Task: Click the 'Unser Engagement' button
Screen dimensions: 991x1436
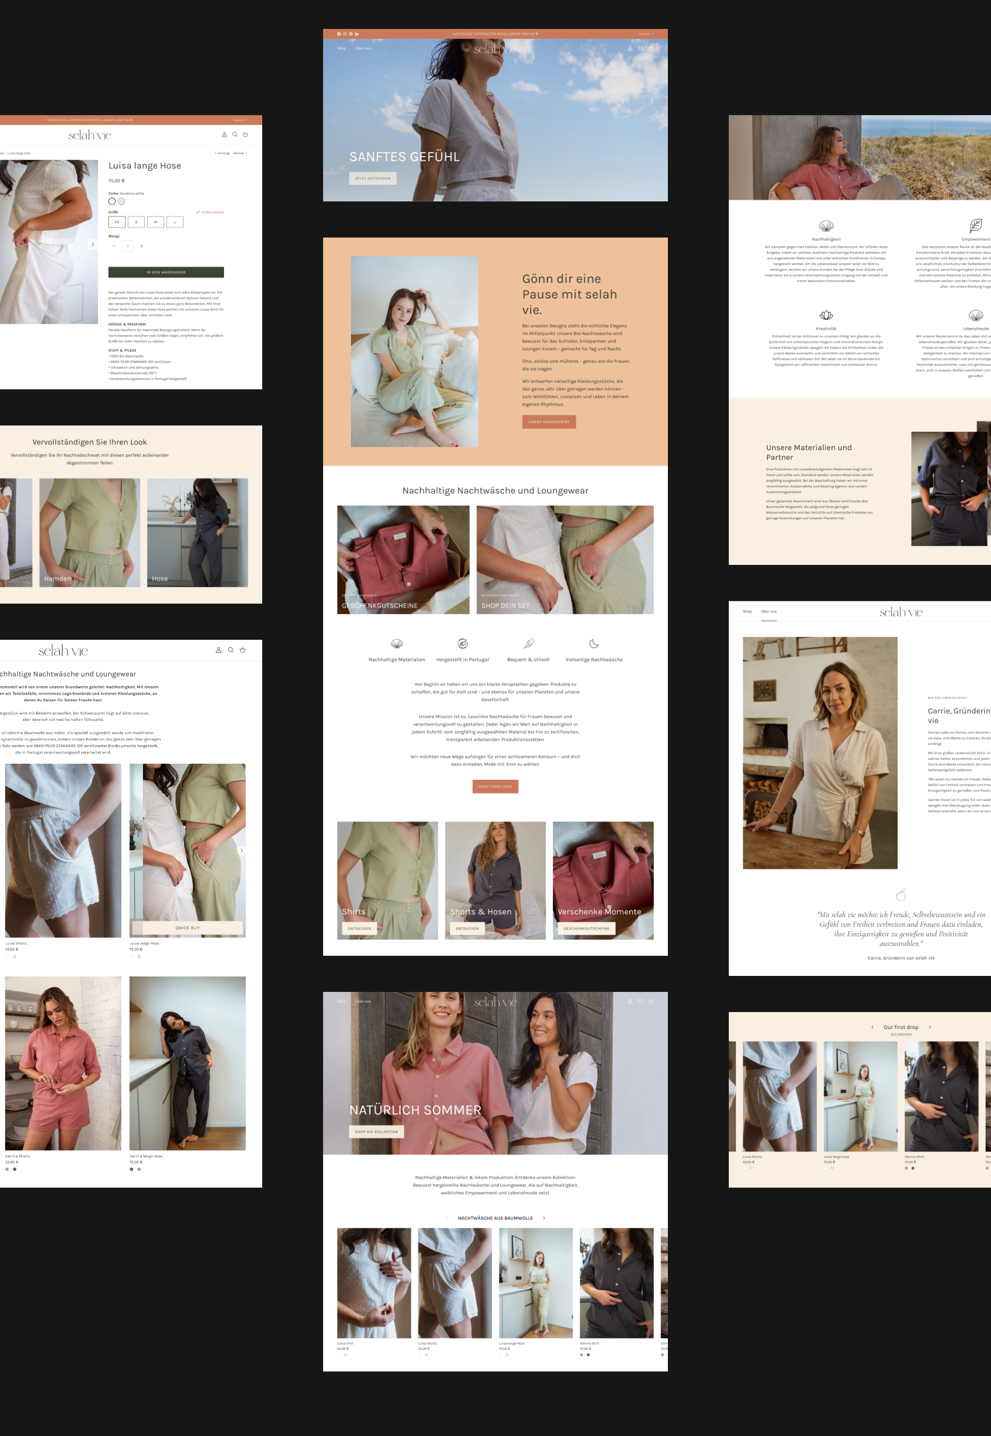Action: tap(549, 422)
